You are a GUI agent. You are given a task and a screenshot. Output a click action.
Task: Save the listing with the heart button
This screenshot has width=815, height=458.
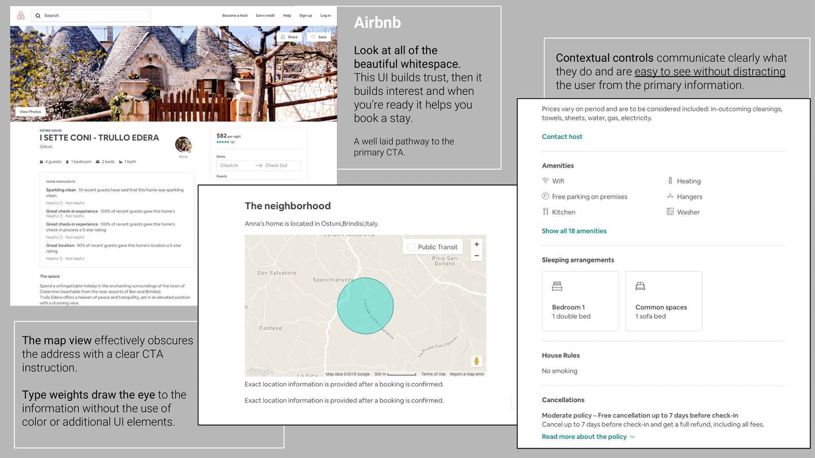pyautogui.click(x=319, y=37)
